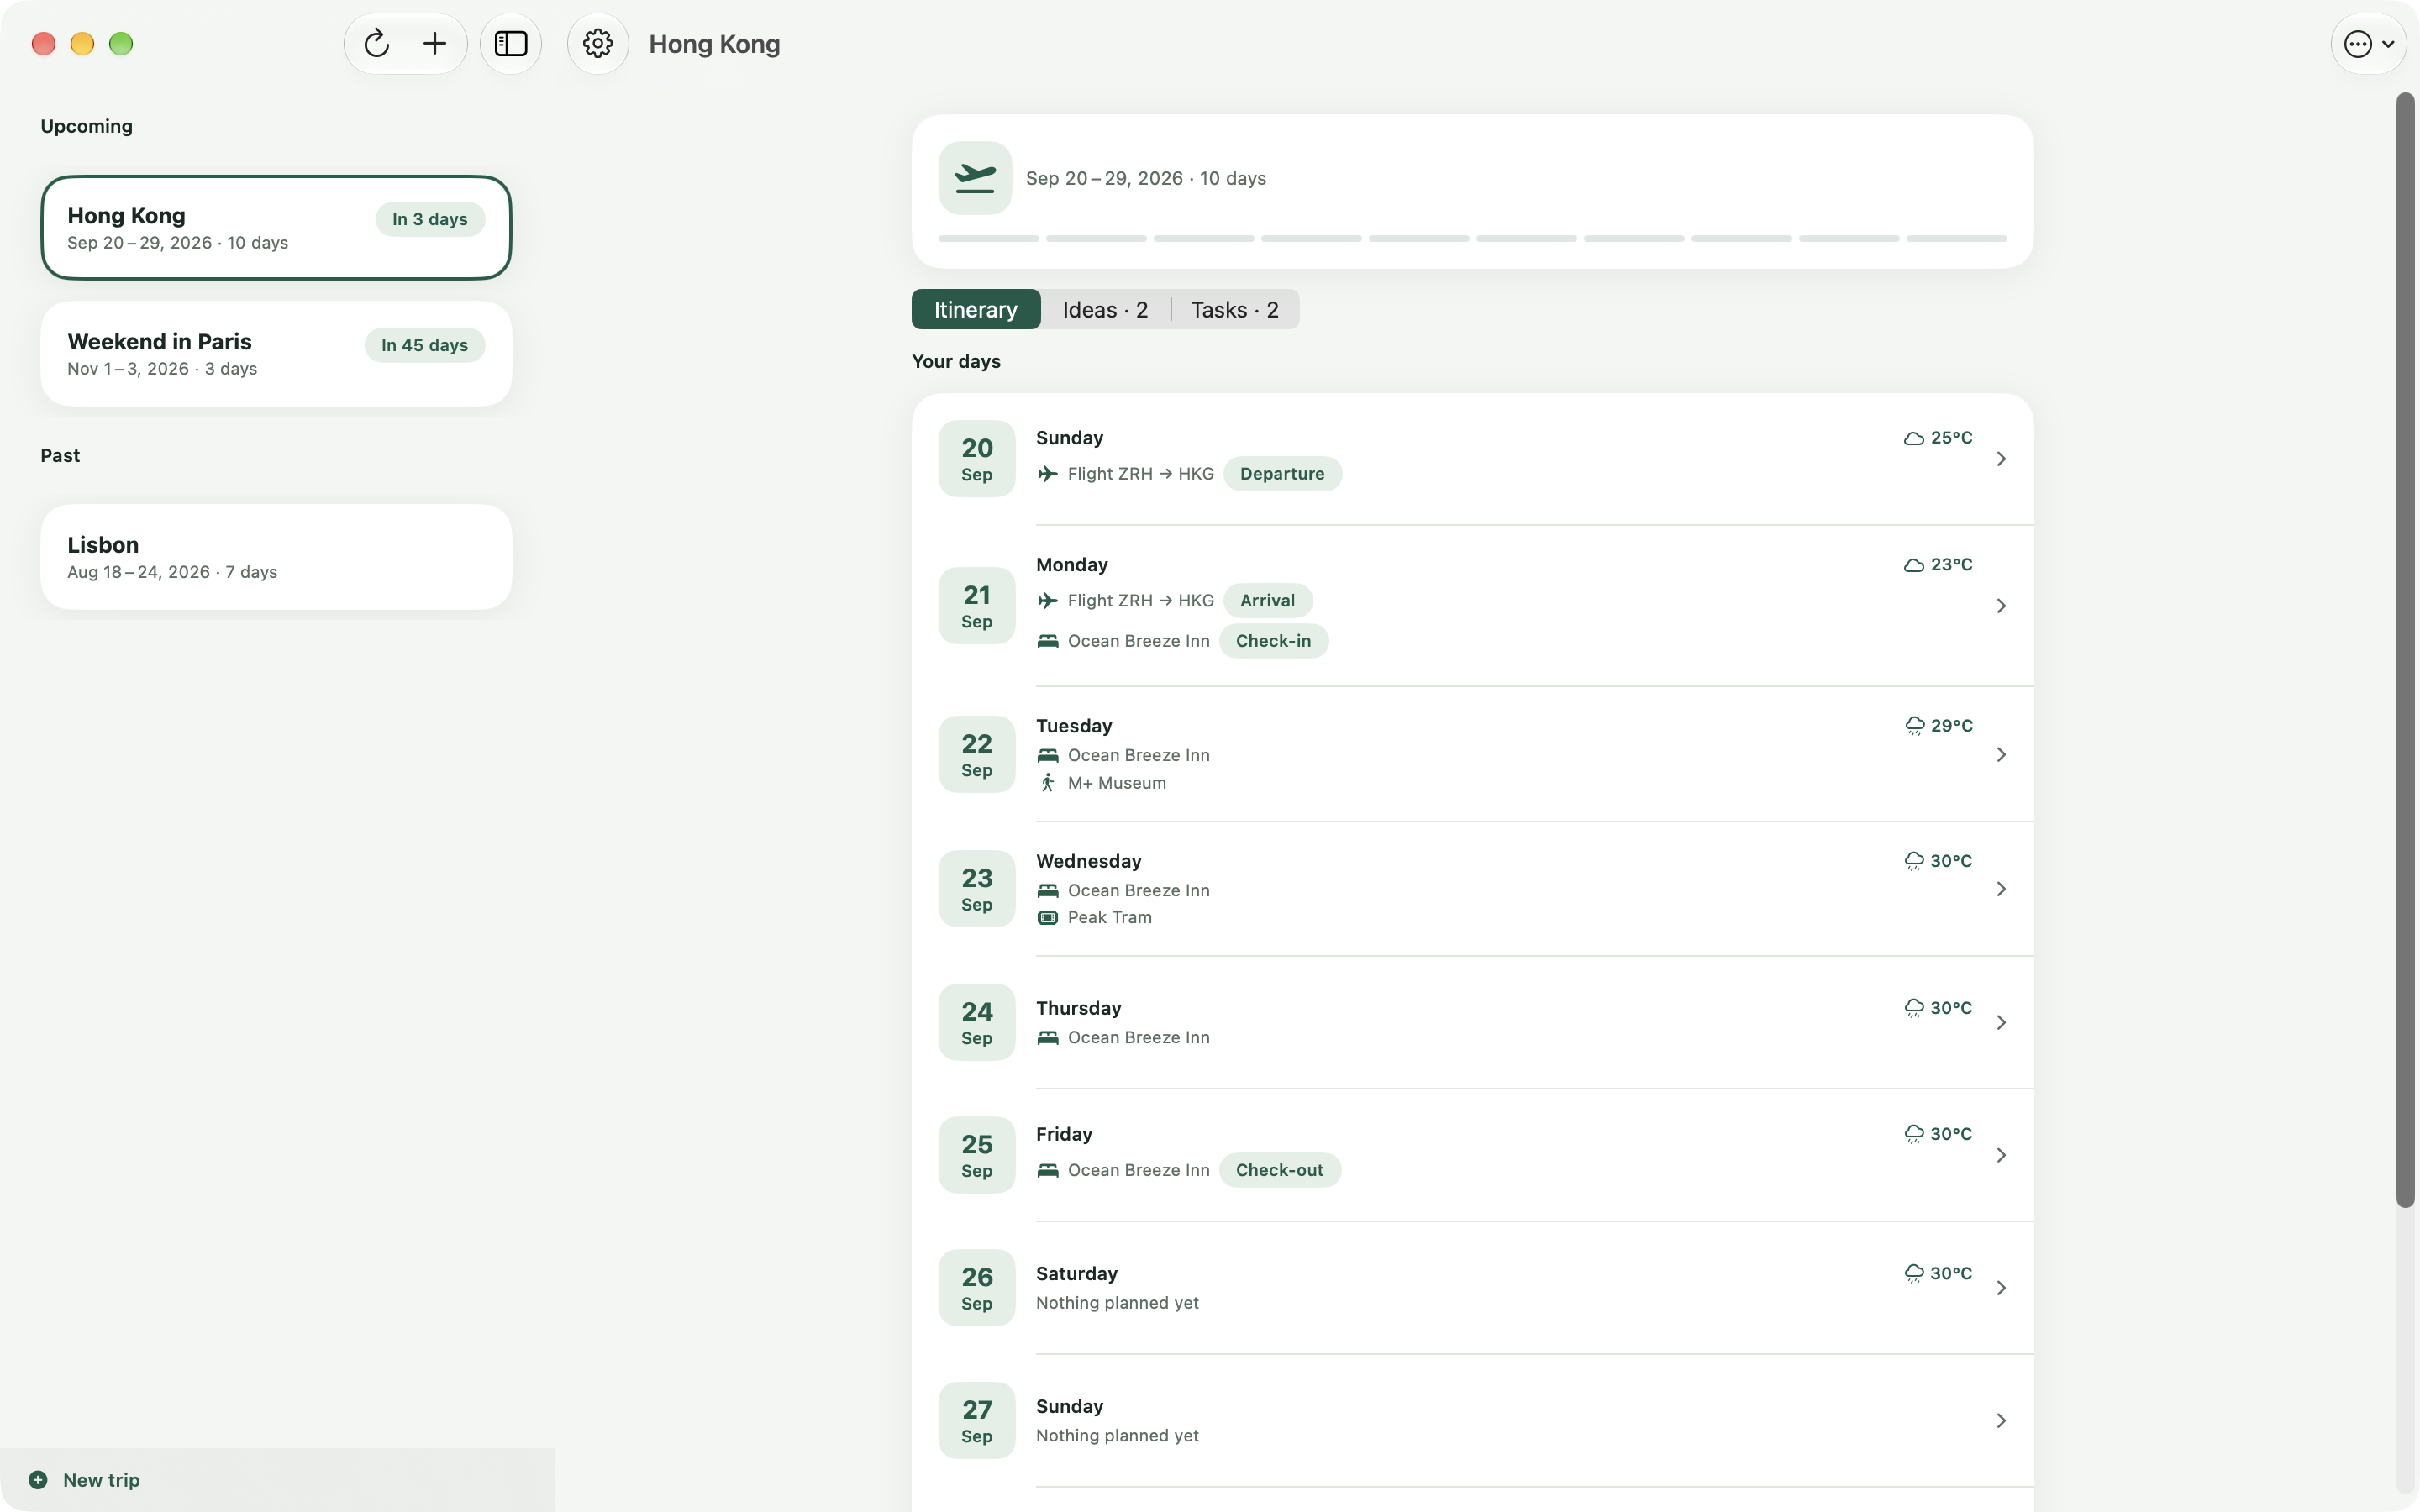Screen dimensions: 2420x1512
Task: Click the Check-out tag on Friday
Action: (x=1279, y=1170)
